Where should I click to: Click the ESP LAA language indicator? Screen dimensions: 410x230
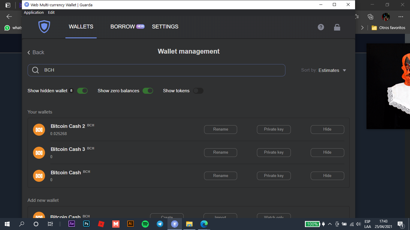click(367, 224)
